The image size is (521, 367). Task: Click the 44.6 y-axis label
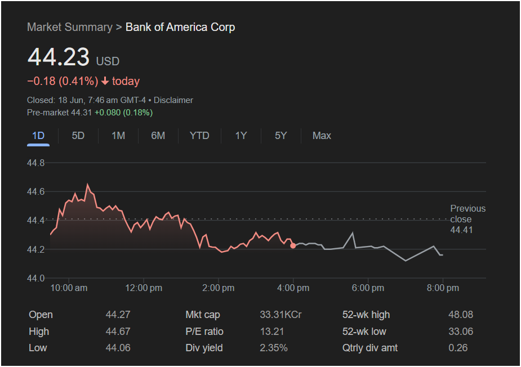click(35, 191)
